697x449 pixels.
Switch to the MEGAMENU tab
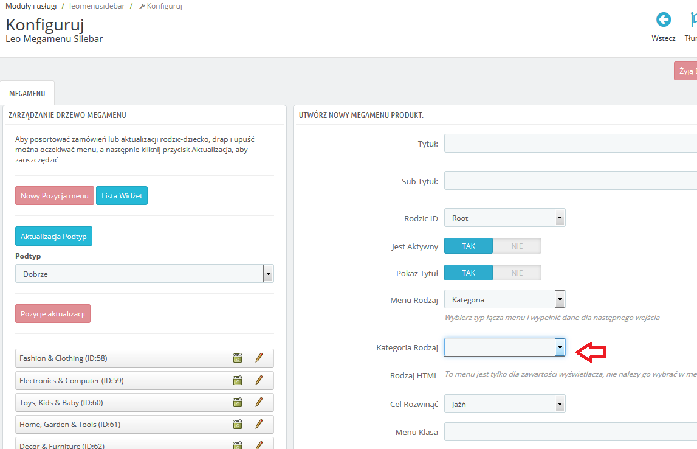coord(27,94)
